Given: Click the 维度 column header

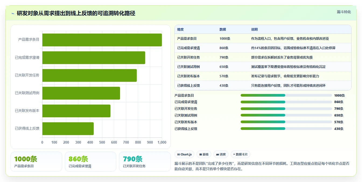Looking at the screenshot, I should [x=180, y=30].
